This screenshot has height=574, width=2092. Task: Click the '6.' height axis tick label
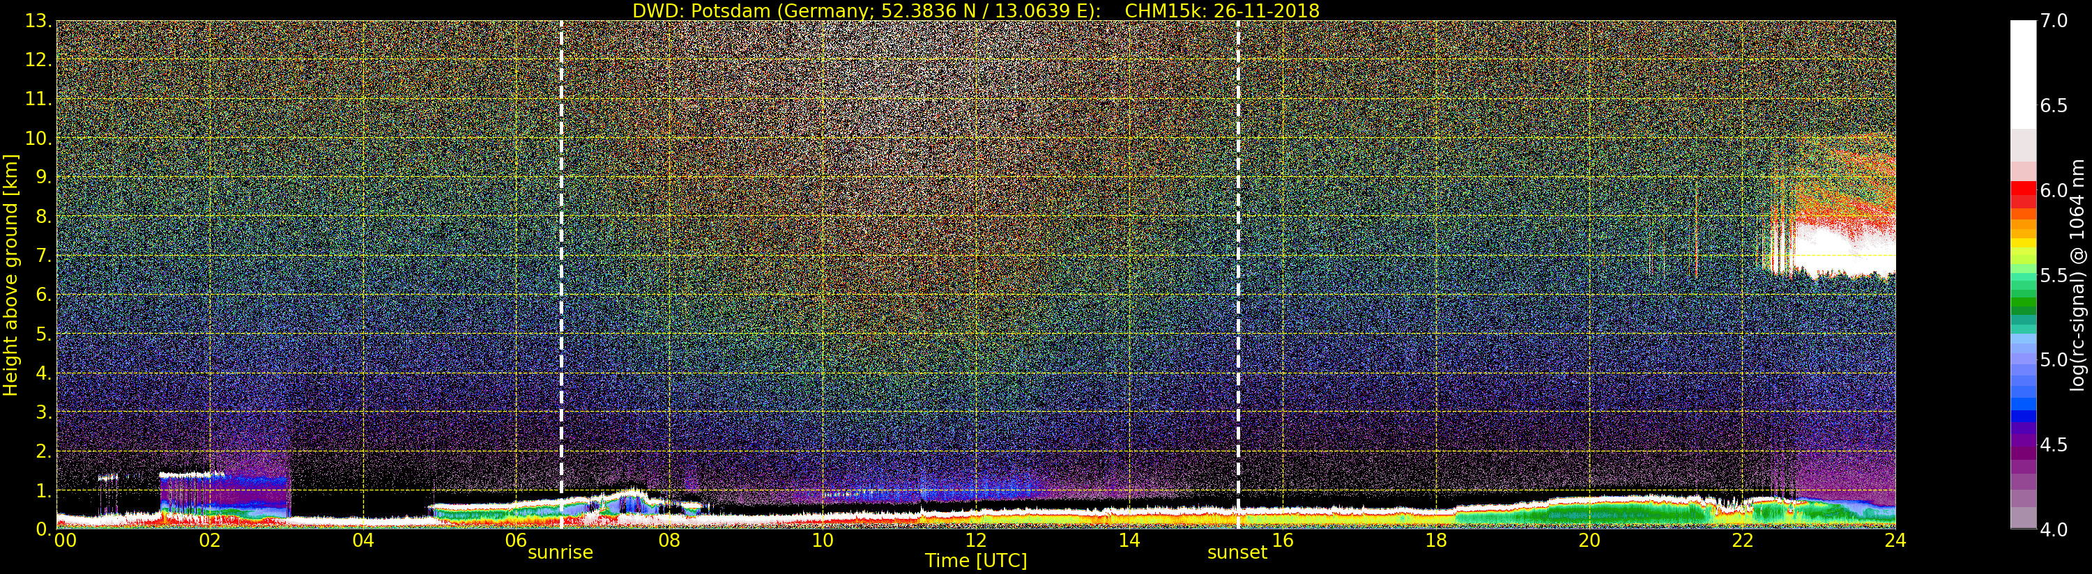pos(44,295)
